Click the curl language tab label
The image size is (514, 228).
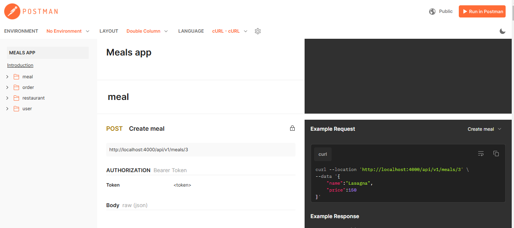coord(323,154)
